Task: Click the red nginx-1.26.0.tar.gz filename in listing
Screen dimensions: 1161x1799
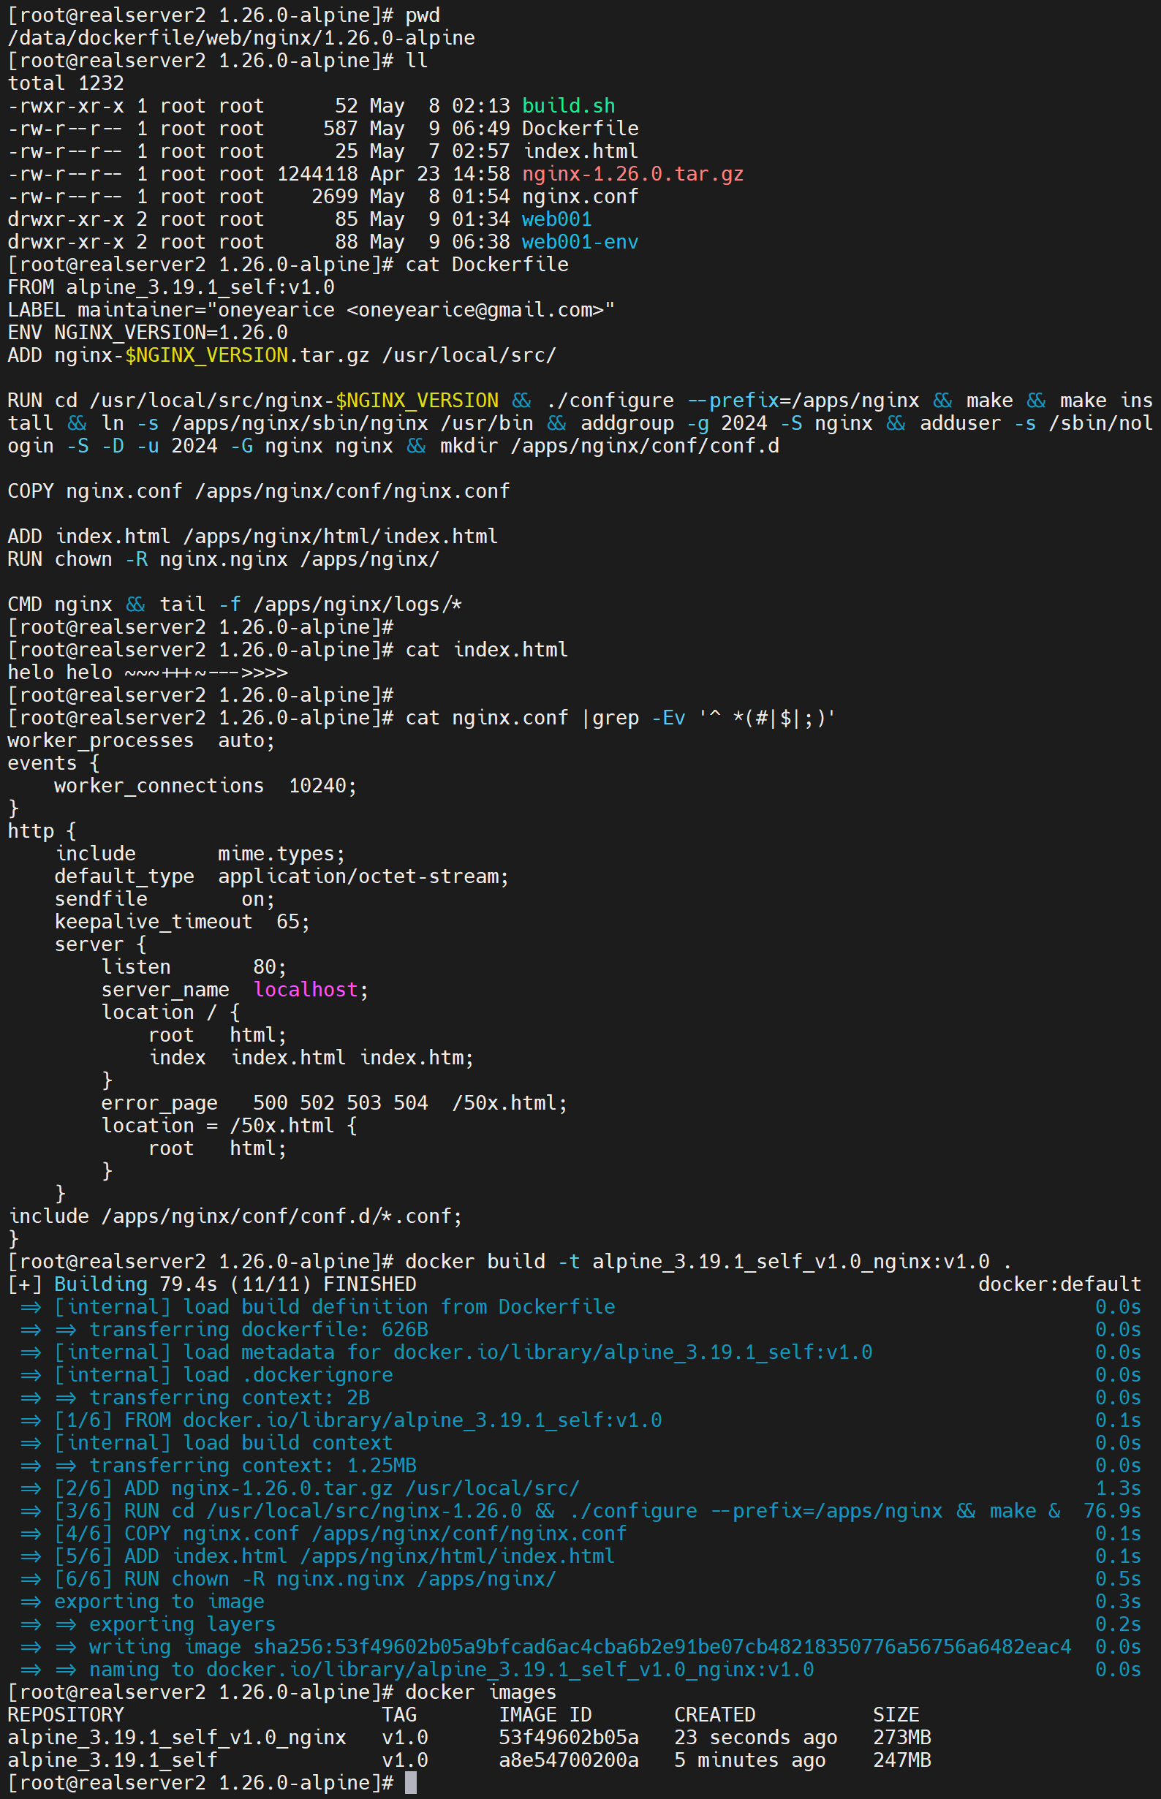Action: point(632,174)
